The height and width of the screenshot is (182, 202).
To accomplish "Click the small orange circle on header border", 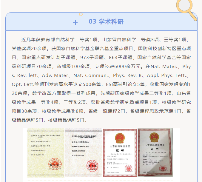I will tap(81, 14).
